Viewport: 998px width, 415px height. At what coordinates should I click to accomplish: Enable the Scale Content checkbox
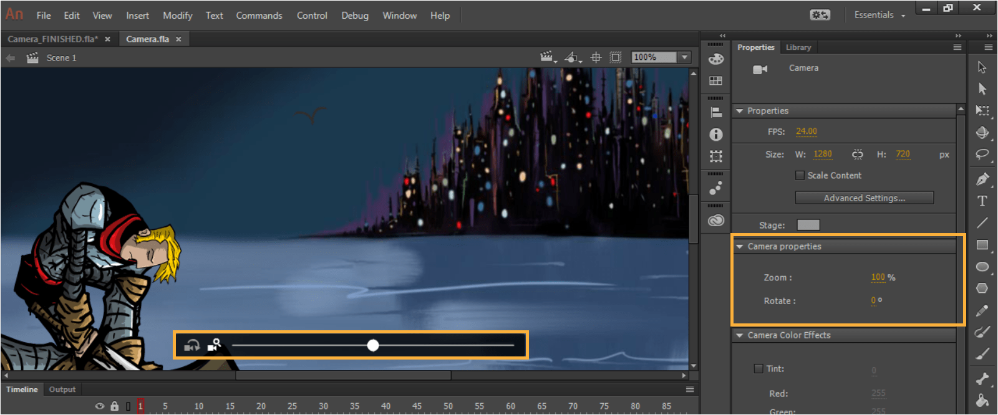[x=800, y=176]
